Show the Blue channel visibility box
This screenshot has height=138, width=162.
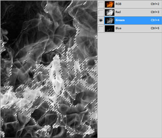101,28
